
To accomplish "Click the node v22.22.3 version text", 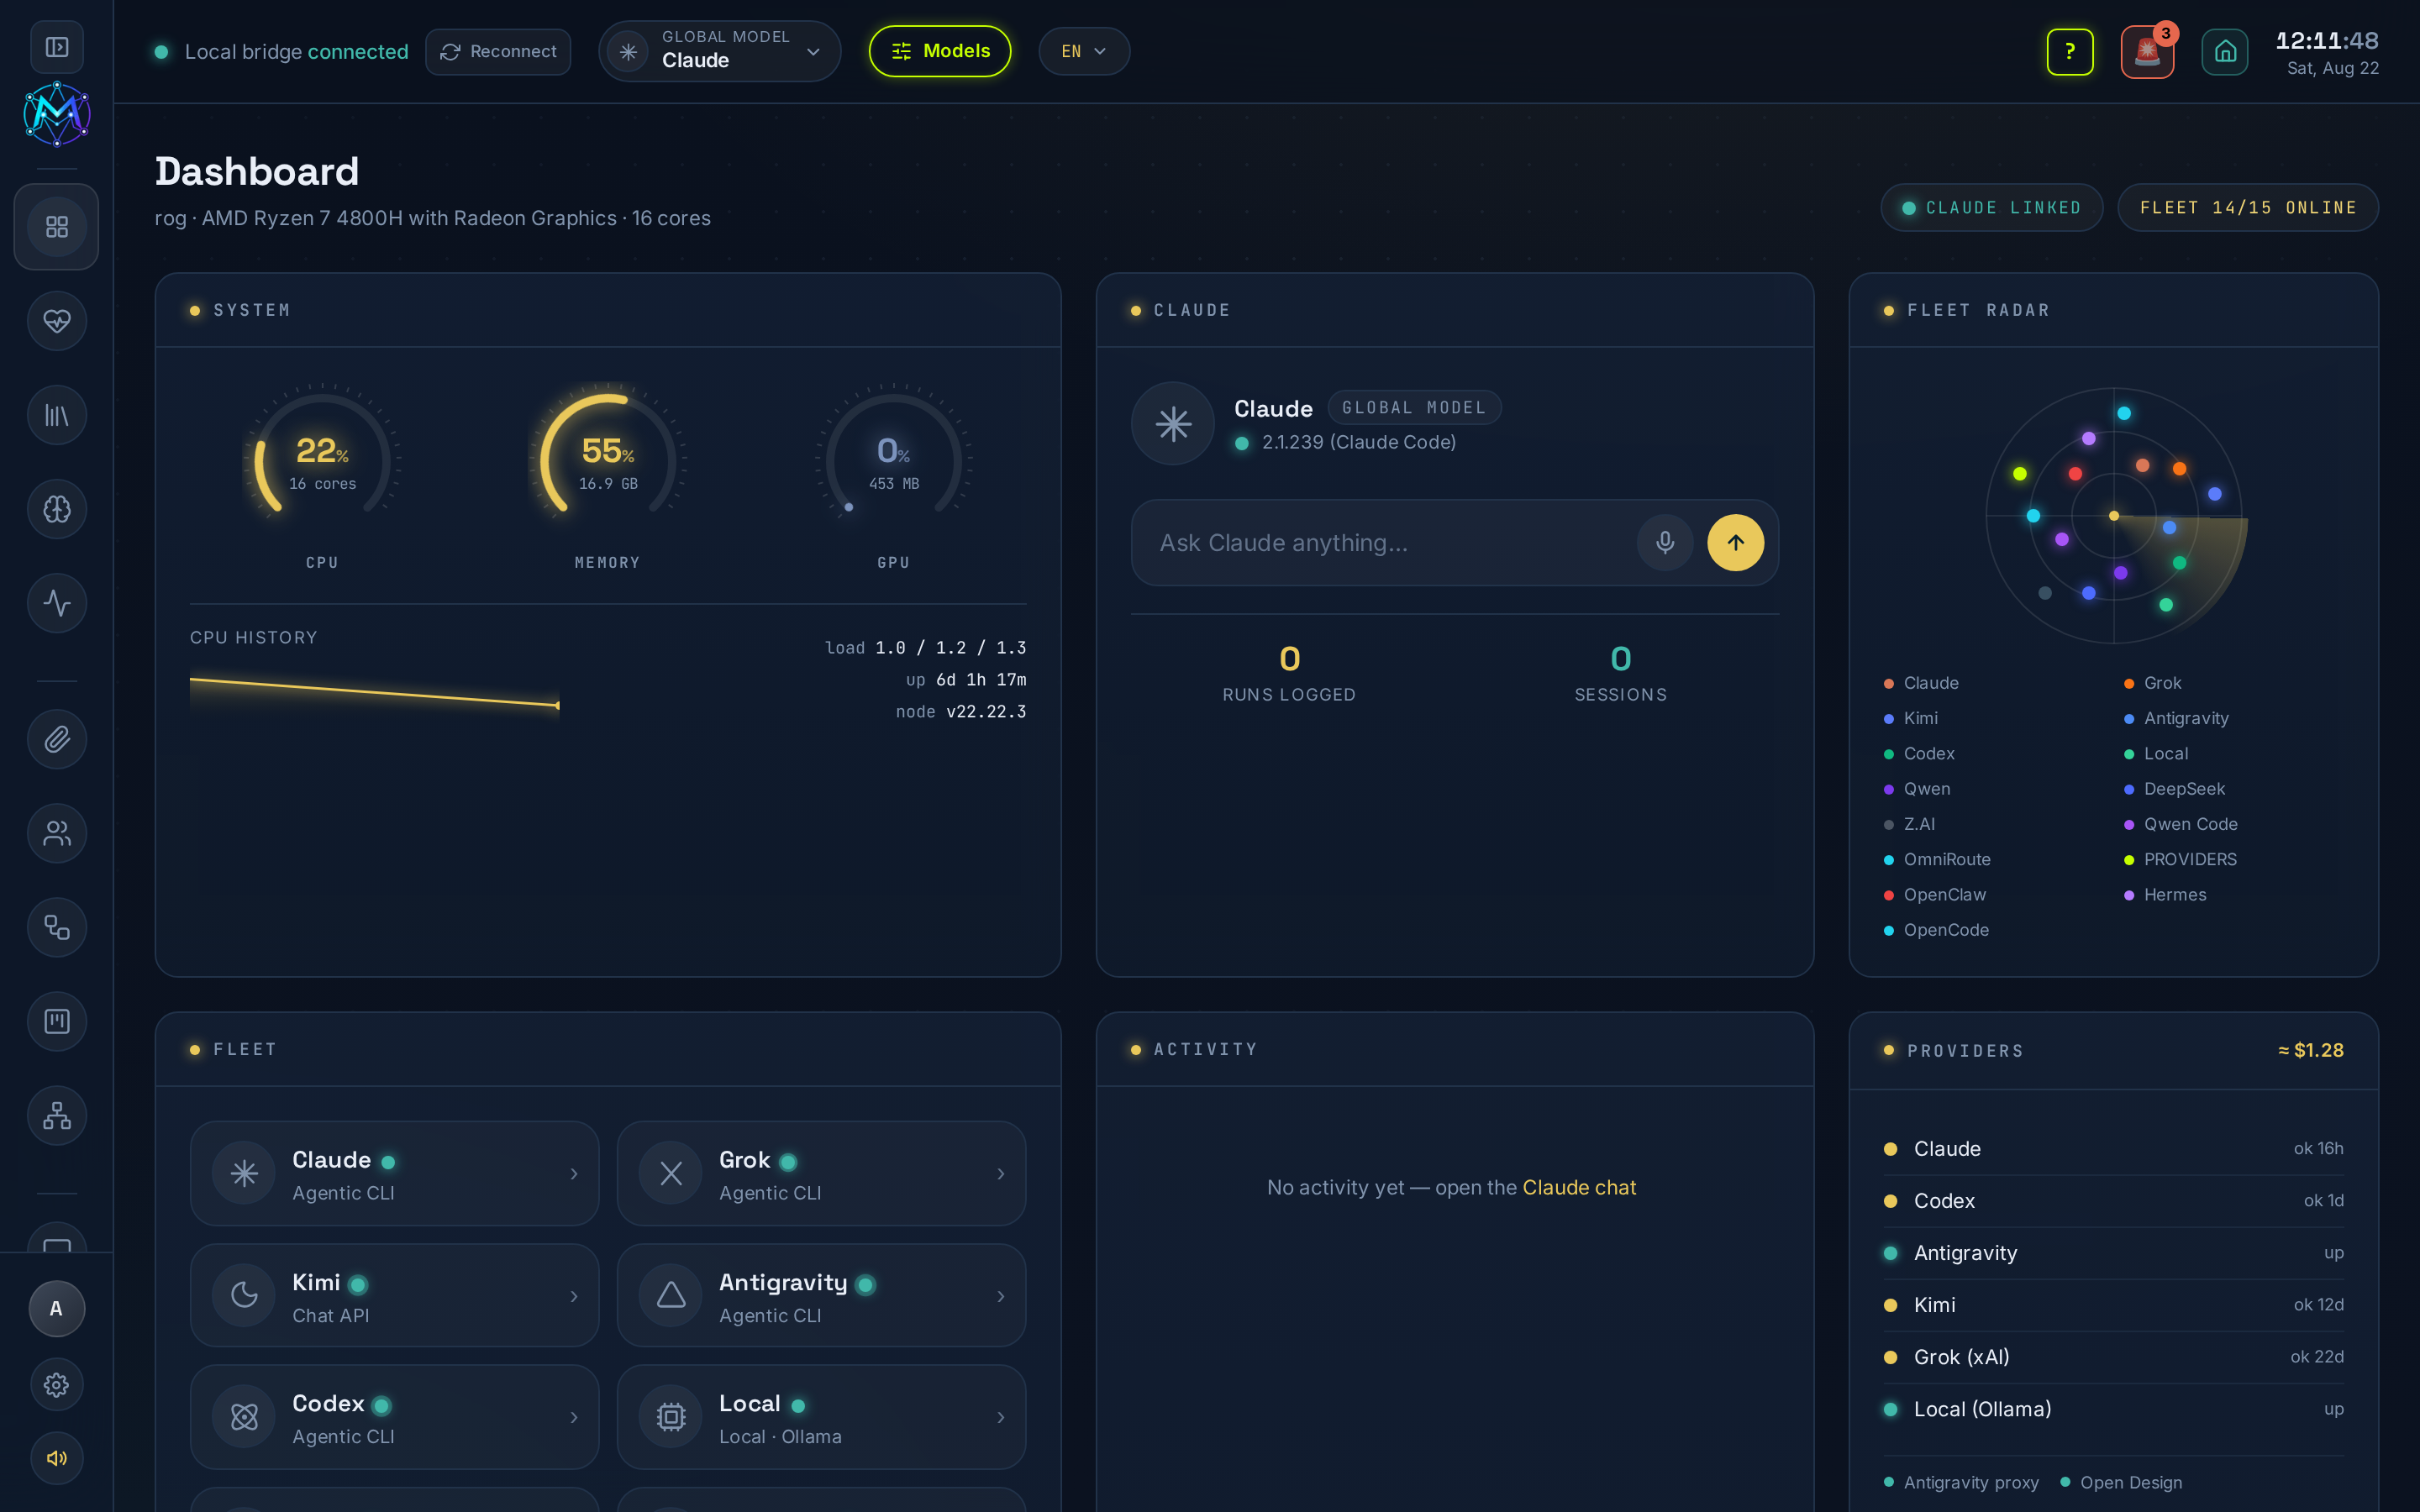I will click(961, 712).
